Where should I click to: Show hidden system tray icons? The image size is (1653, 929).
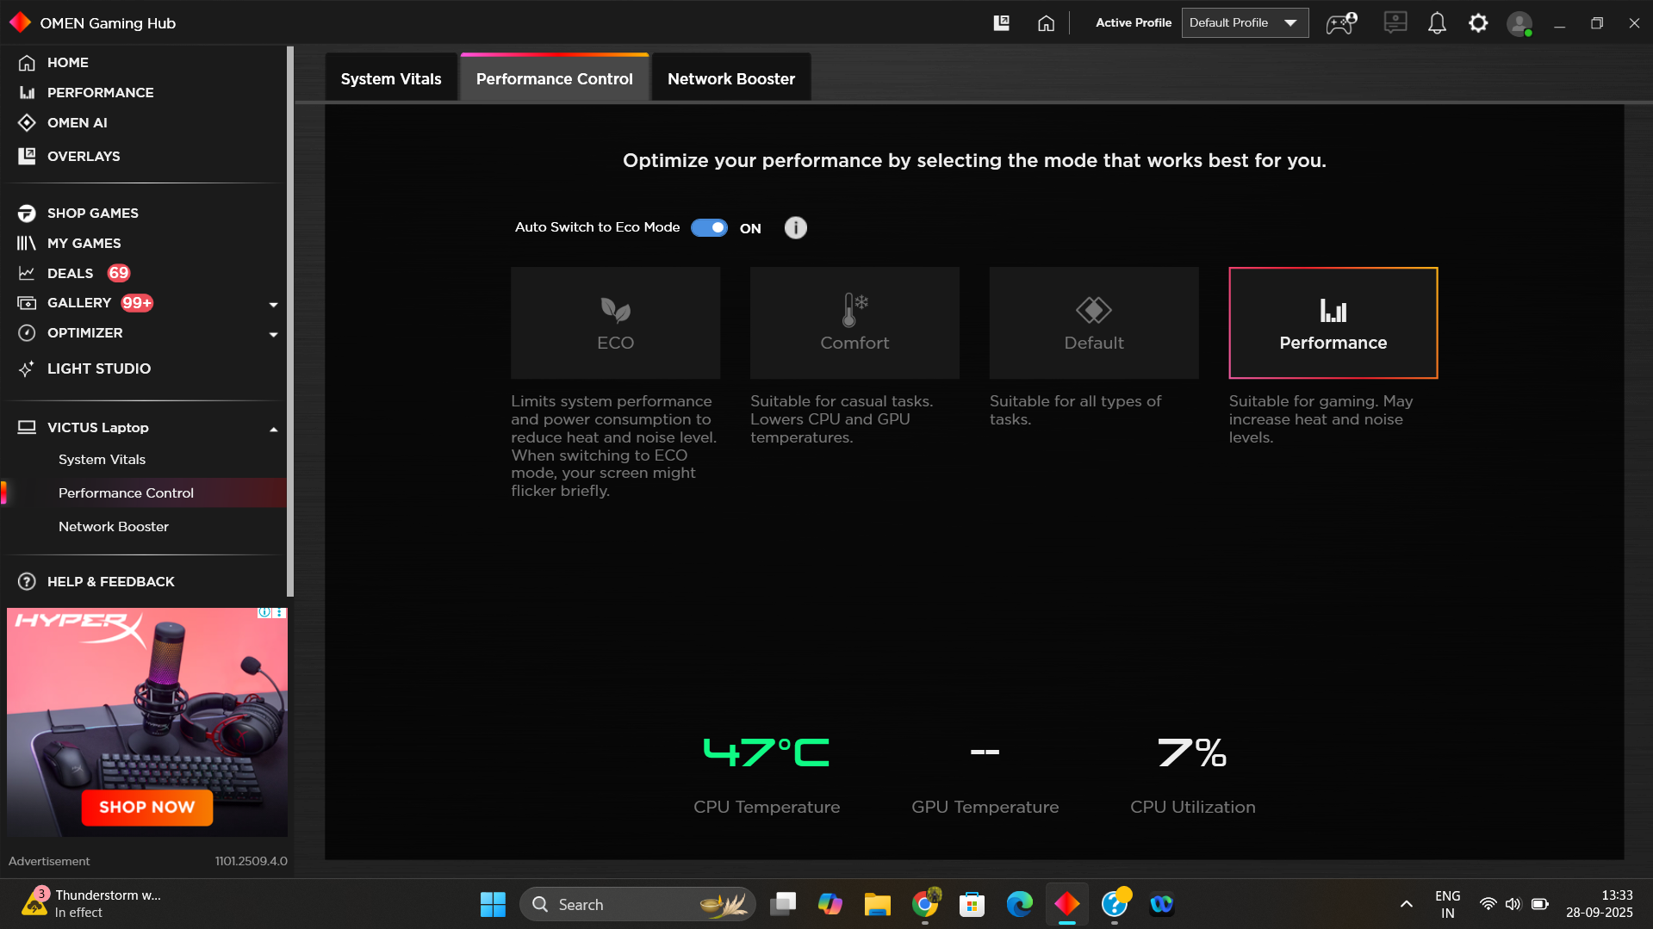click(1406, 904)
